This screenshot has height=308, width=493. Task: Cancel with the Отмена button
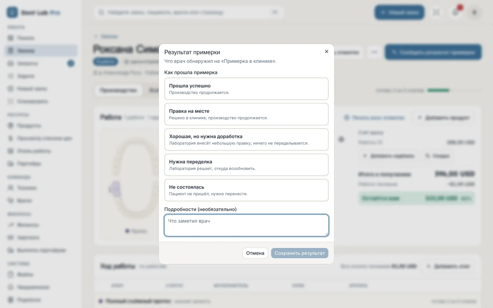(x=255, y=253)
